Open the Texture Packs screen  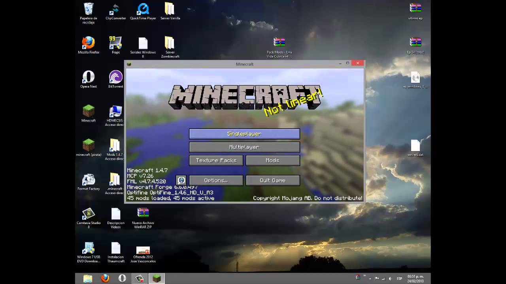[216, 161]
